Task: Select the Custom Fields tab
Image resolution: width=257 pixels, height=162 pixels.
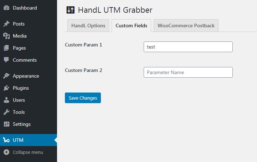Action: click(x=131, y=26)
